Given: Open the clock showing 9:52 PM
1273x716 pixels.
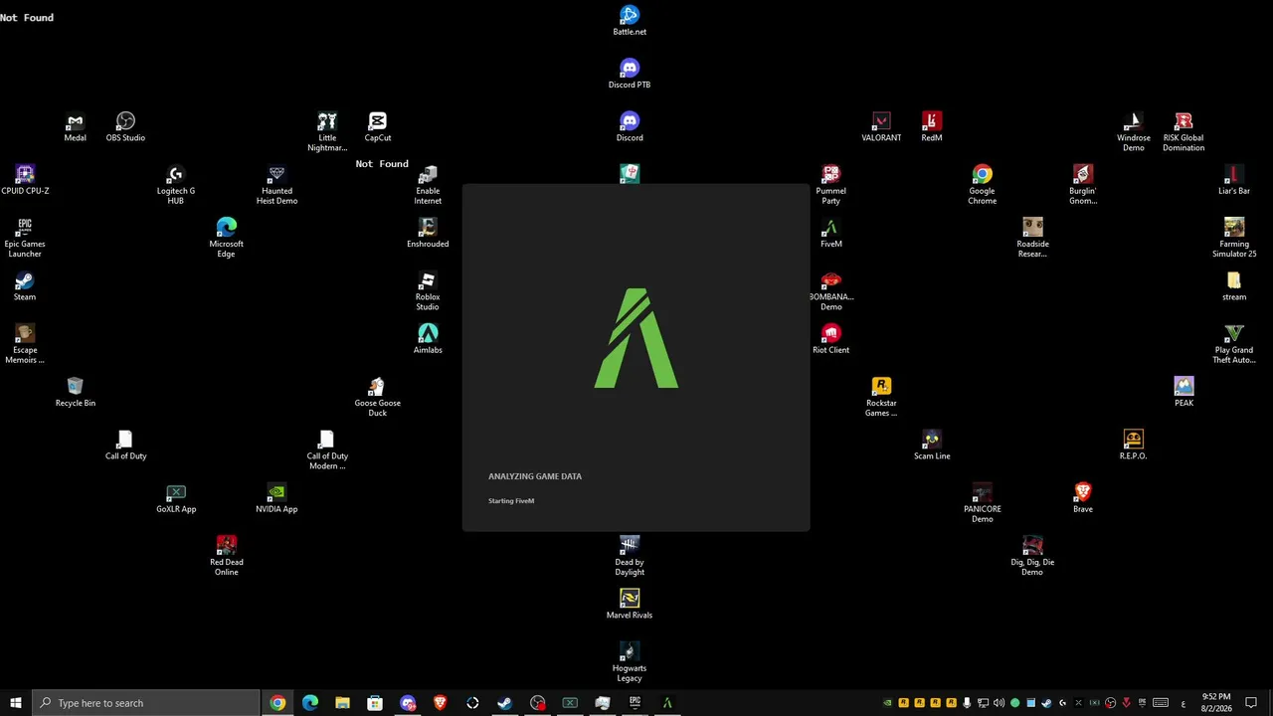Looking at the screenshot, I should pyautogui.click(x=1216, y=703).
